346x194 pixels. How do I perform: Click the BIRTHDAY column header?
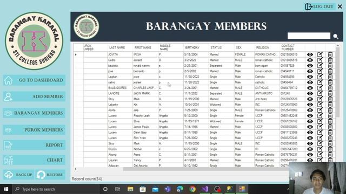(196, 47)
